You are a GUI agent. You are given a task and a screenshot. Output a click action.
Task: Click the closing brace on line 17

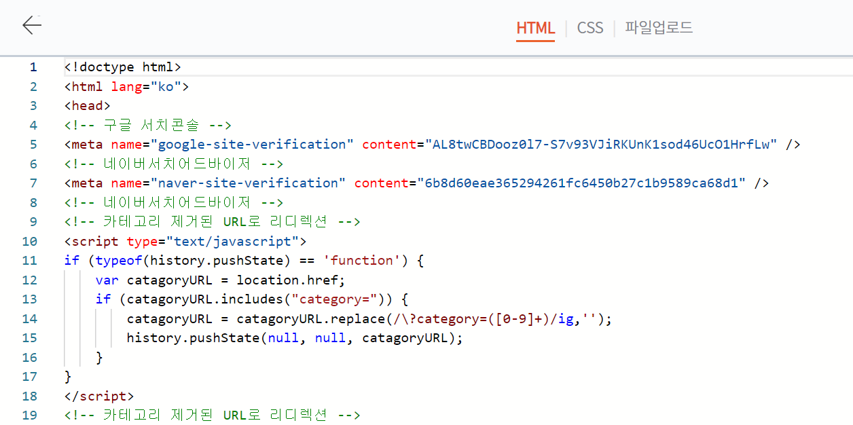click(68, 377)
